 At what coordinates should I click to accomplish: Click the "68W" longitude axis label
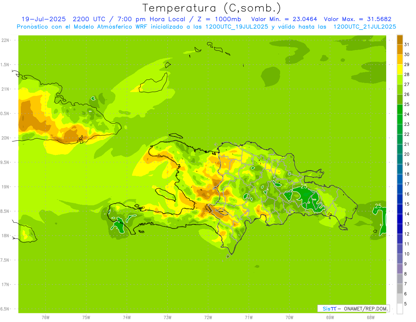pyautogui.click(x=371, y=317)
